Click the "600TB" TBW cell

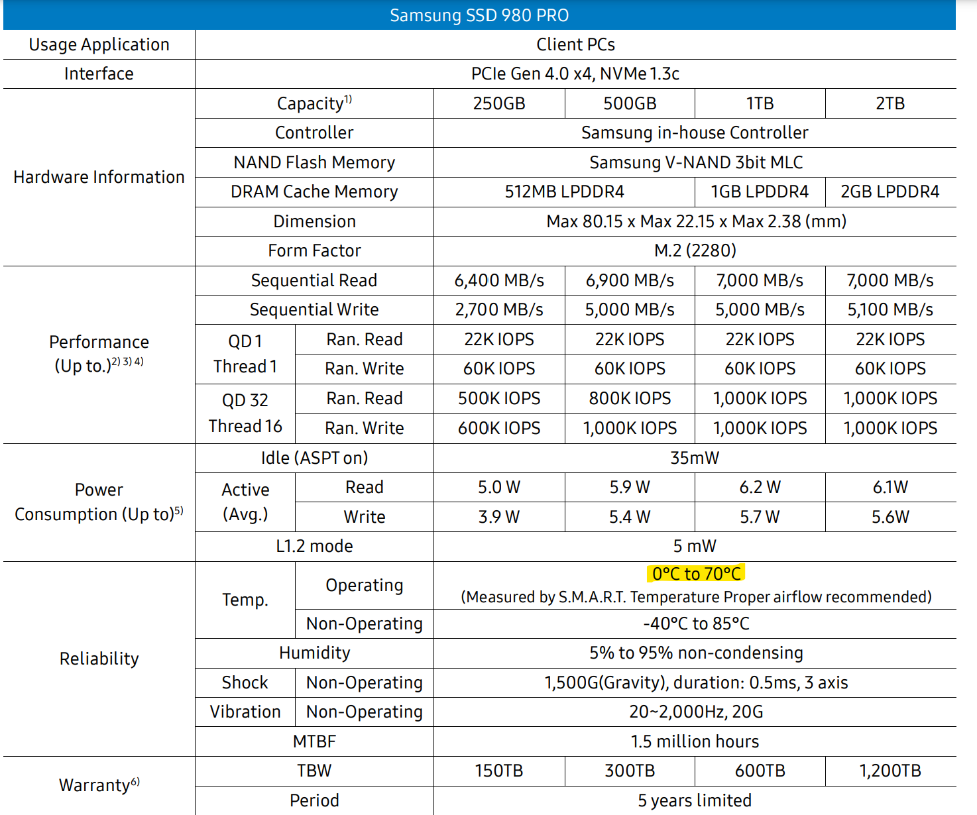760,771
